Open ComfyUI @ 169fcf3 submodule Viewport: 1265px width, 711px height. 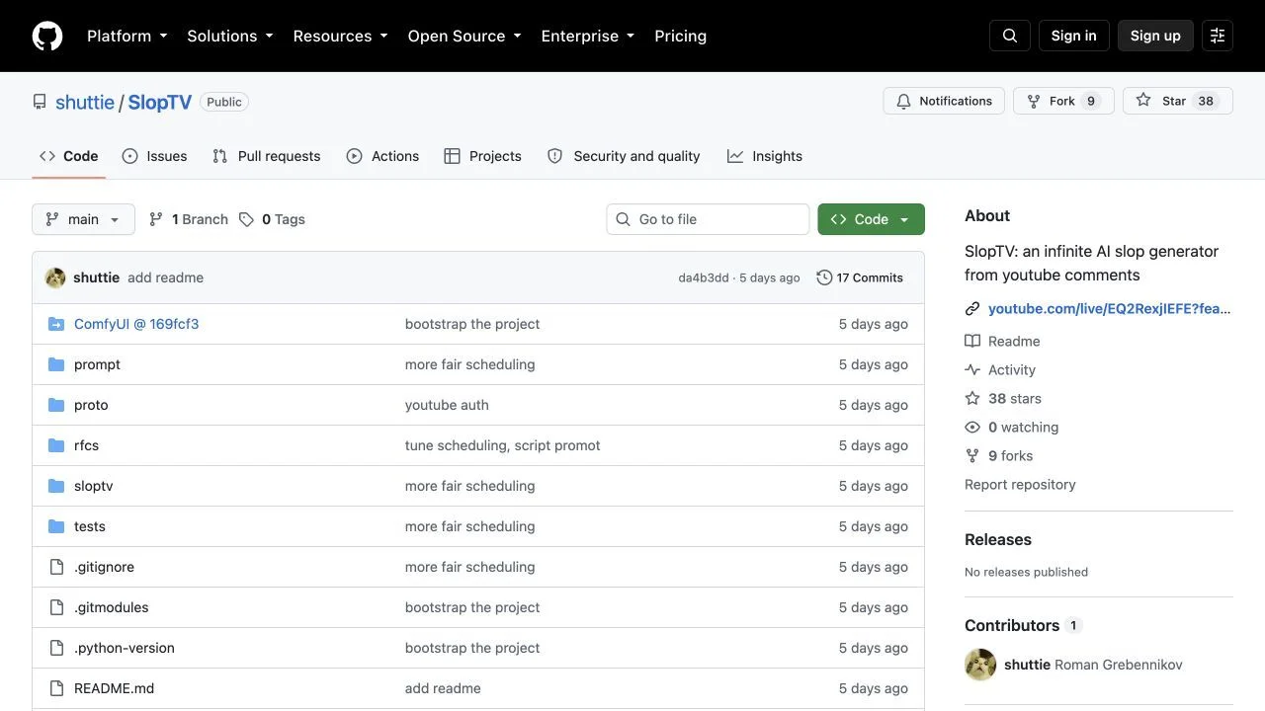pos(136,324)
